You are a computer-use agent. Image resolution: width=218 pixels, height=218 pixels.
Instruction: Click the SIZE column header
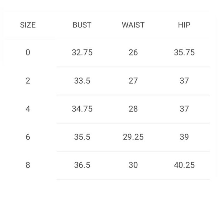coord(28,25)
